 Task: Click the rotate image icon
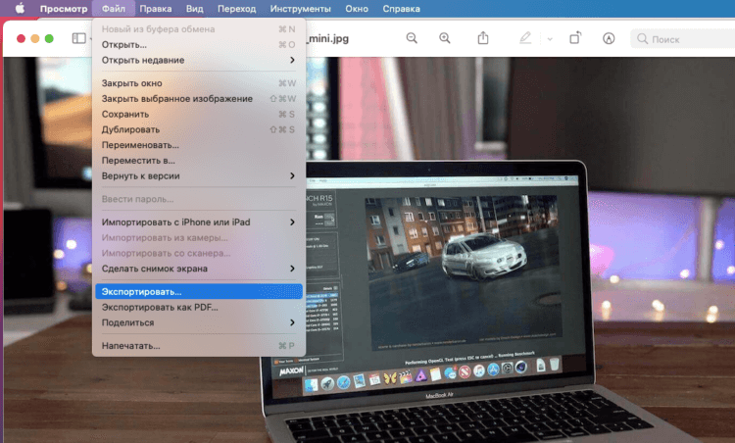(x=575, y=38)
